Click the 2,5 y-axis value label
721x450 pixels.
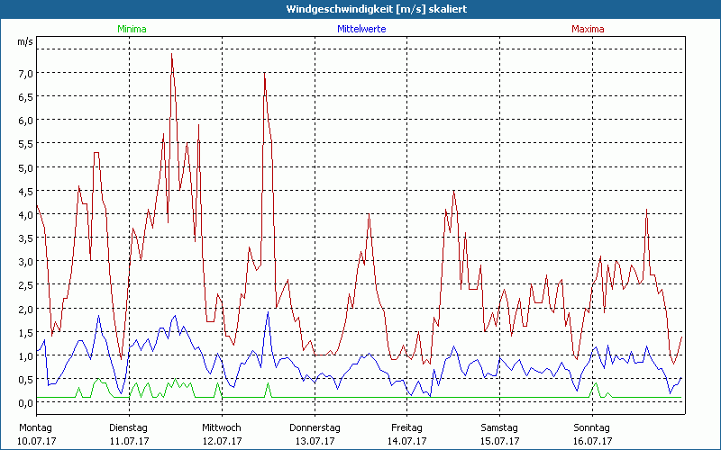point(25,285)
